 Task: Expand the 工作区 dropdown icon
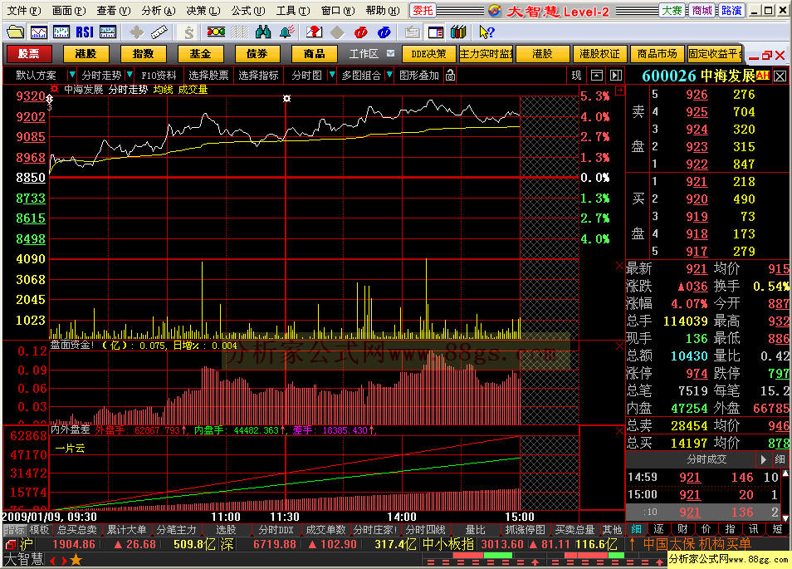390,53
